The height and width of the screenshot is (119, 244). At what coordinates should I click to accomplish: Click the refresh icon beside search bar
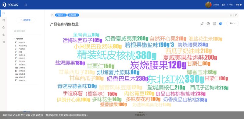click(236, 15)
